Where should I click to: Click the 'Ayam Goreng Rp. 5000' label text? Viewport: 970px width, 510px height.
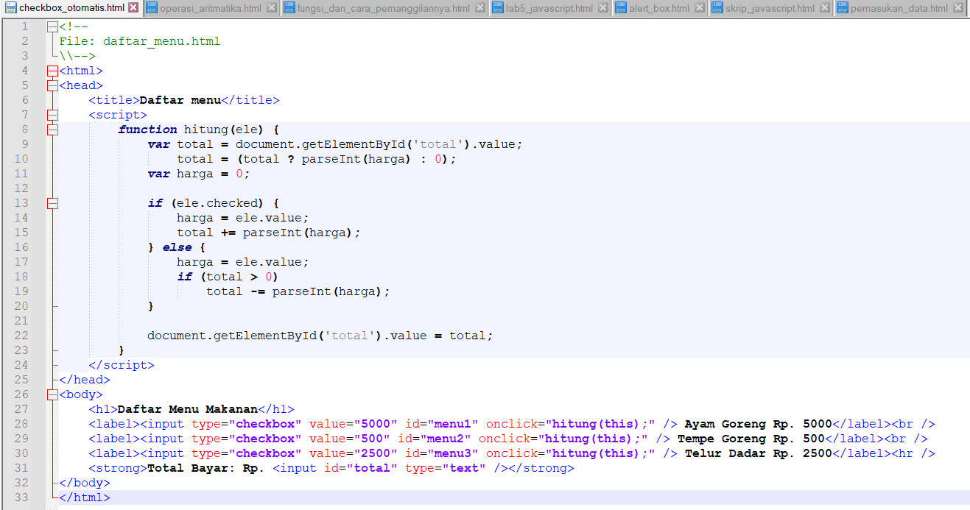click(759, 424)
